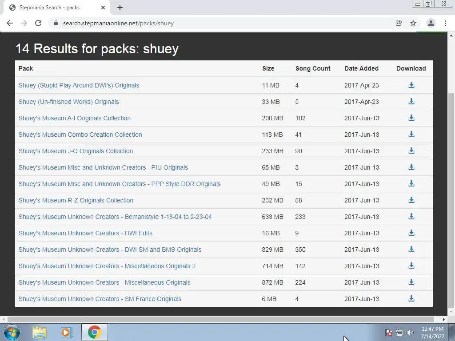Click the Chrome taskbar button

[94, 332]
